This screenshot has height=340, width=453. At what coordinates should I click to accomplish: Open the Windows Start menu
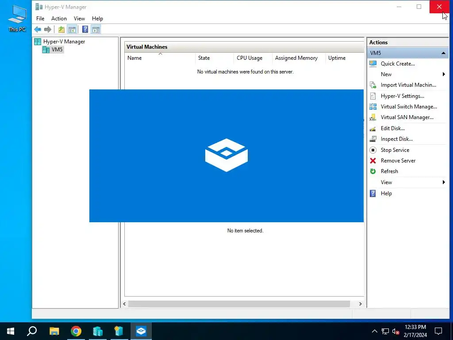pos(11,331)
